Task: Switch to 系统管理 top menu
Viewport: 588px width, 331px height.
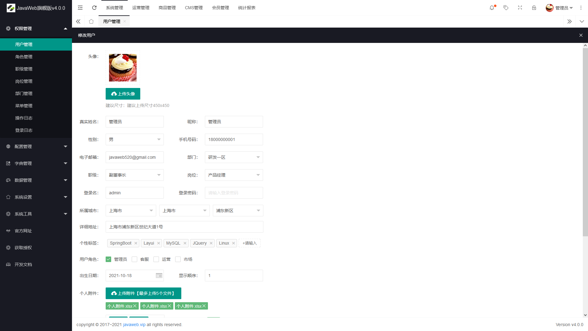Action: tap(115, 8)
